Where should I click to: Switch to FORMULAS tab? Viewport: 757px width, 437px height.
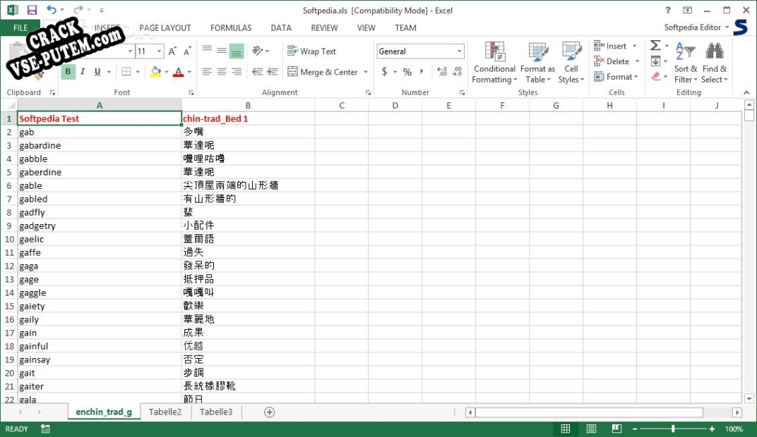click(x=231, y=28)
